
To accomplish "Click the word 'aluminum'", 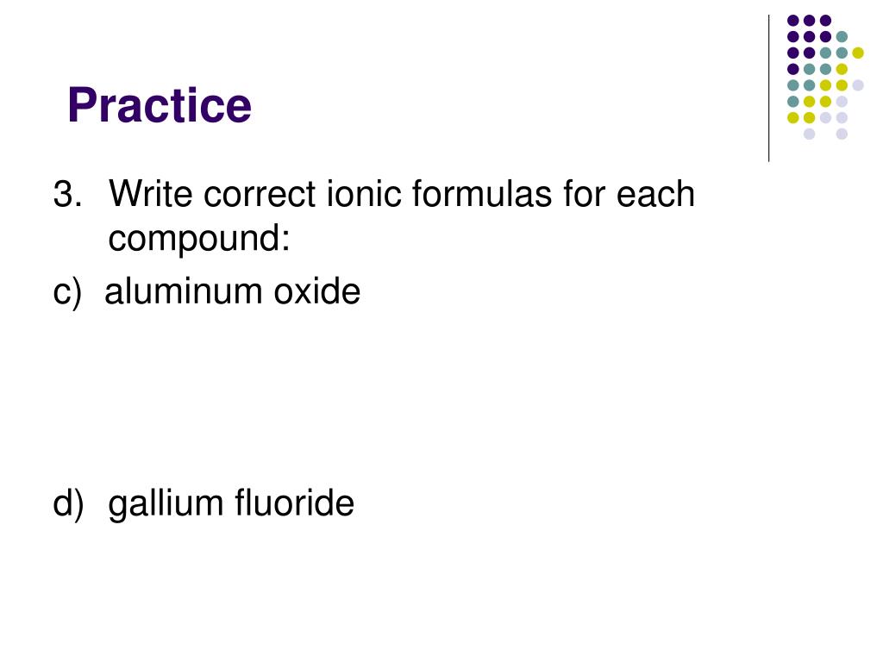I will 184,291.
